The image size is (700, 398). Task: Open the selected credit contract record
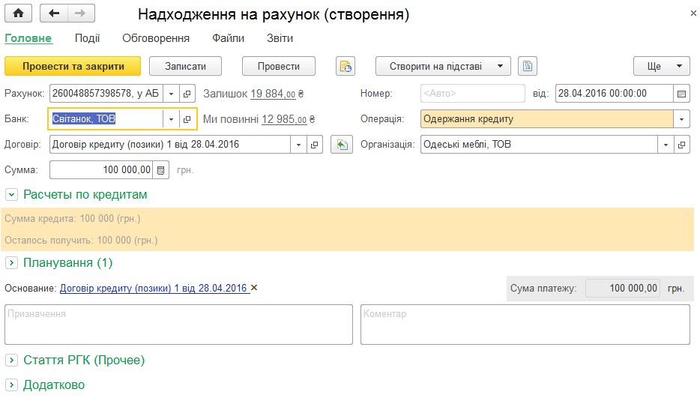tap(314, 144)
